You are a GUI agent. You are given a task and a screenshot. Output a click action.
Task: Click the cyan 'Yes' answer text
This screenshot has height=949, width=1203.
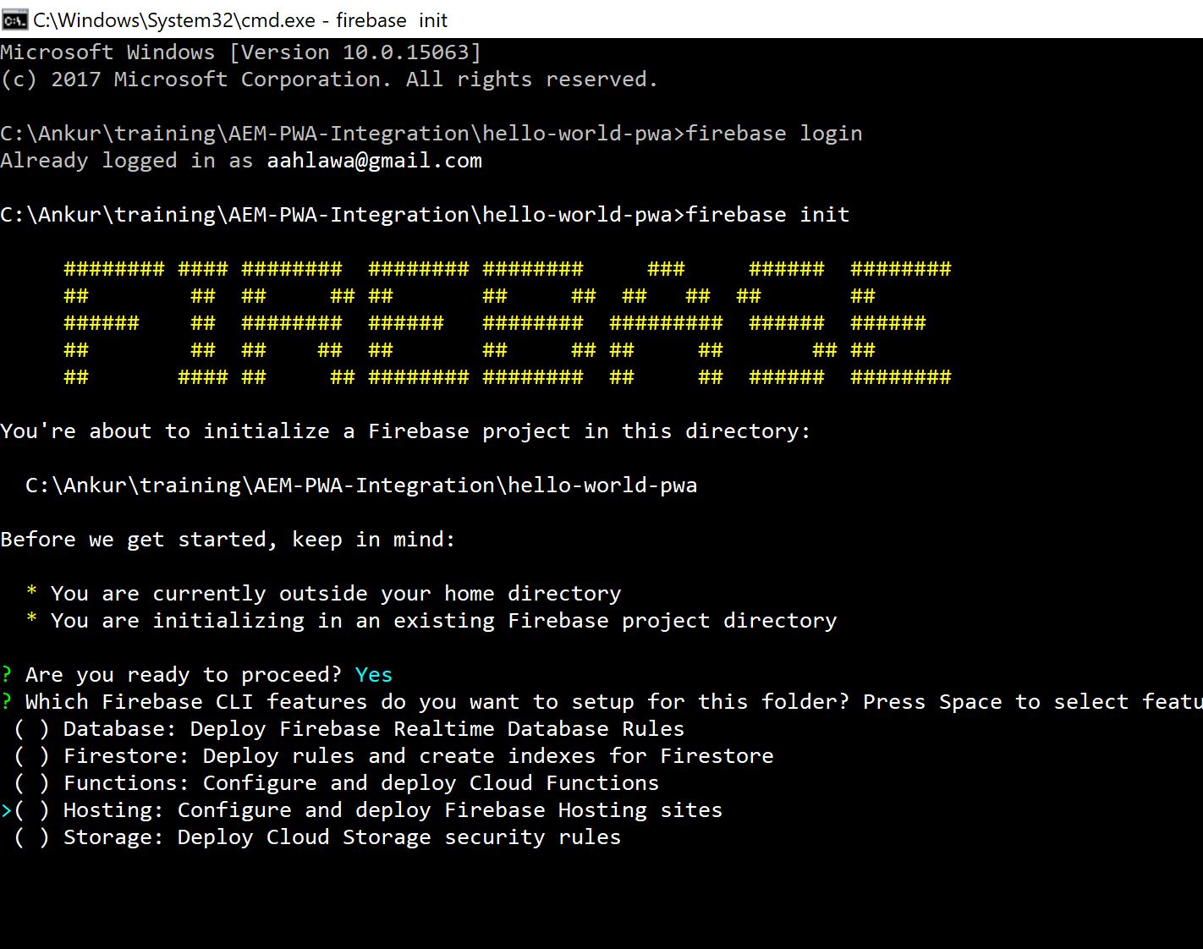374,675
